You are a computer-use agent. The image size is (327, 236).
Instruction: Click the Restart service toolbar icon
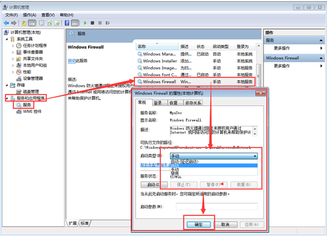tap(107, 23)
